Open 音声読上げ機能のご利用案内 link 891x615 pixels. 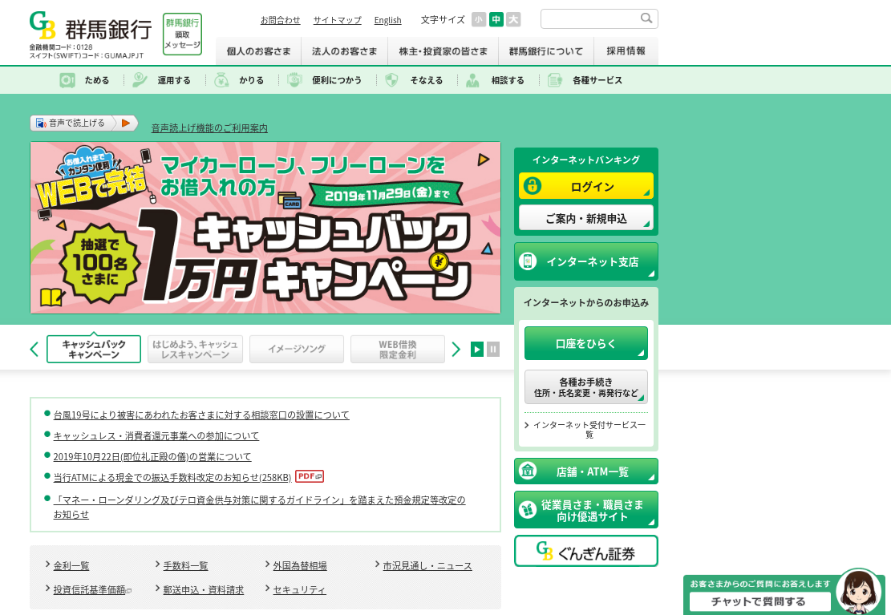tap(209, 127)
